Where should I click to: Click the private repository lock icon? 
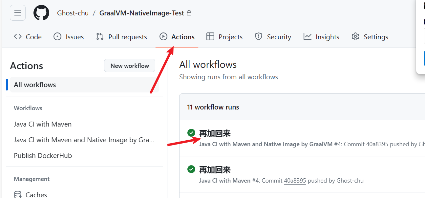point(189,13)
